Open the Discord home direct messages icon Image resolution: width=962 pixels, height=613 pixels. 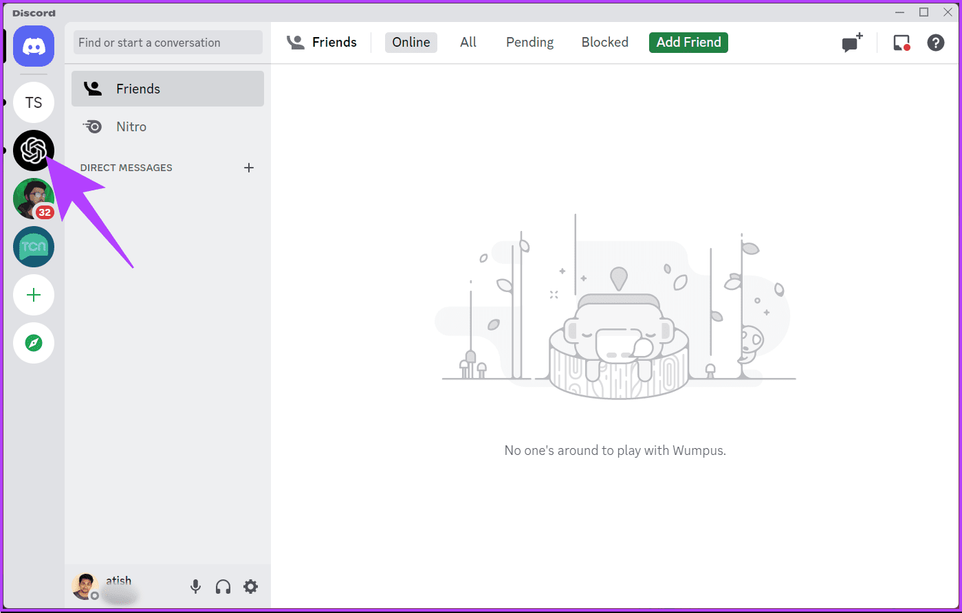coord(34,46)
